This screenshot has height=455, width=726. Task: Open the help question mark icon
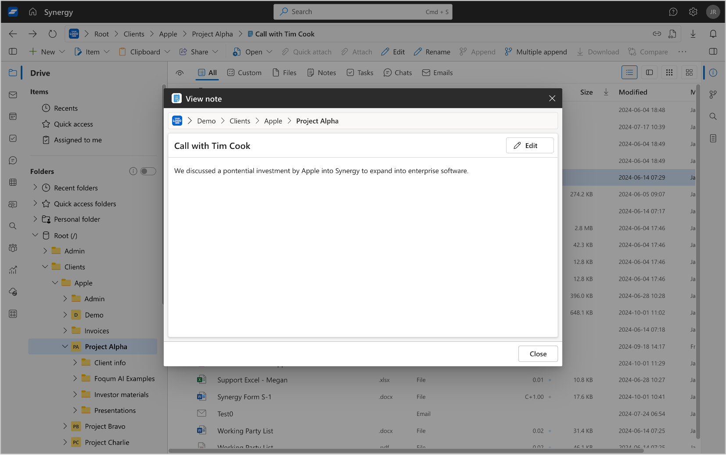click(673, 12)
